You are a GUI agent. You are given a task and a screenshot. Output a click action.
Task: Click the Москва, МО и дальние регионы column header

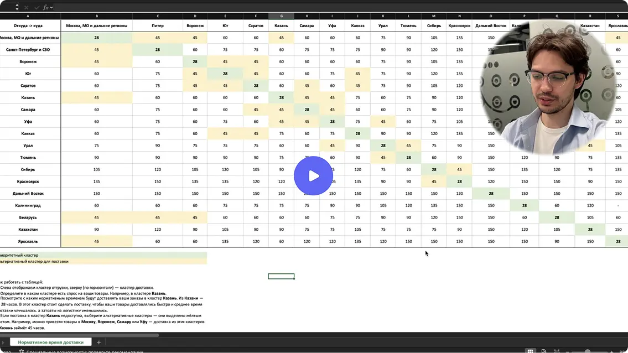point(96,25)
